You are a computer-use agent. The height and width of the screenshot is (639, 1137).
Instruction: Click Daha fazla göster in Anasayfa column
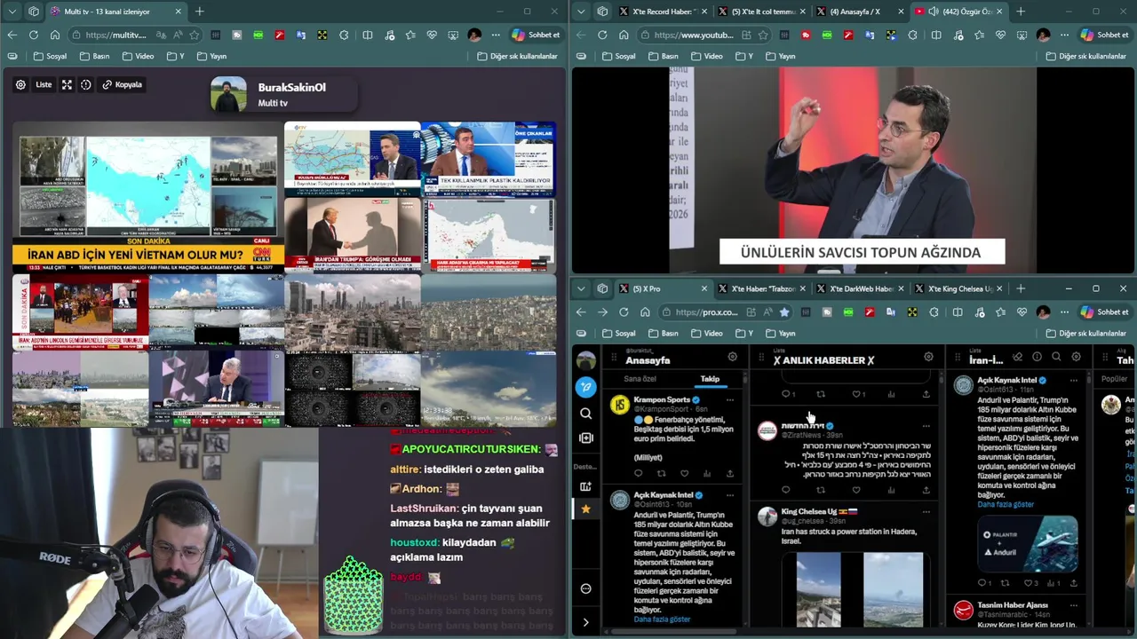(662, 619)
